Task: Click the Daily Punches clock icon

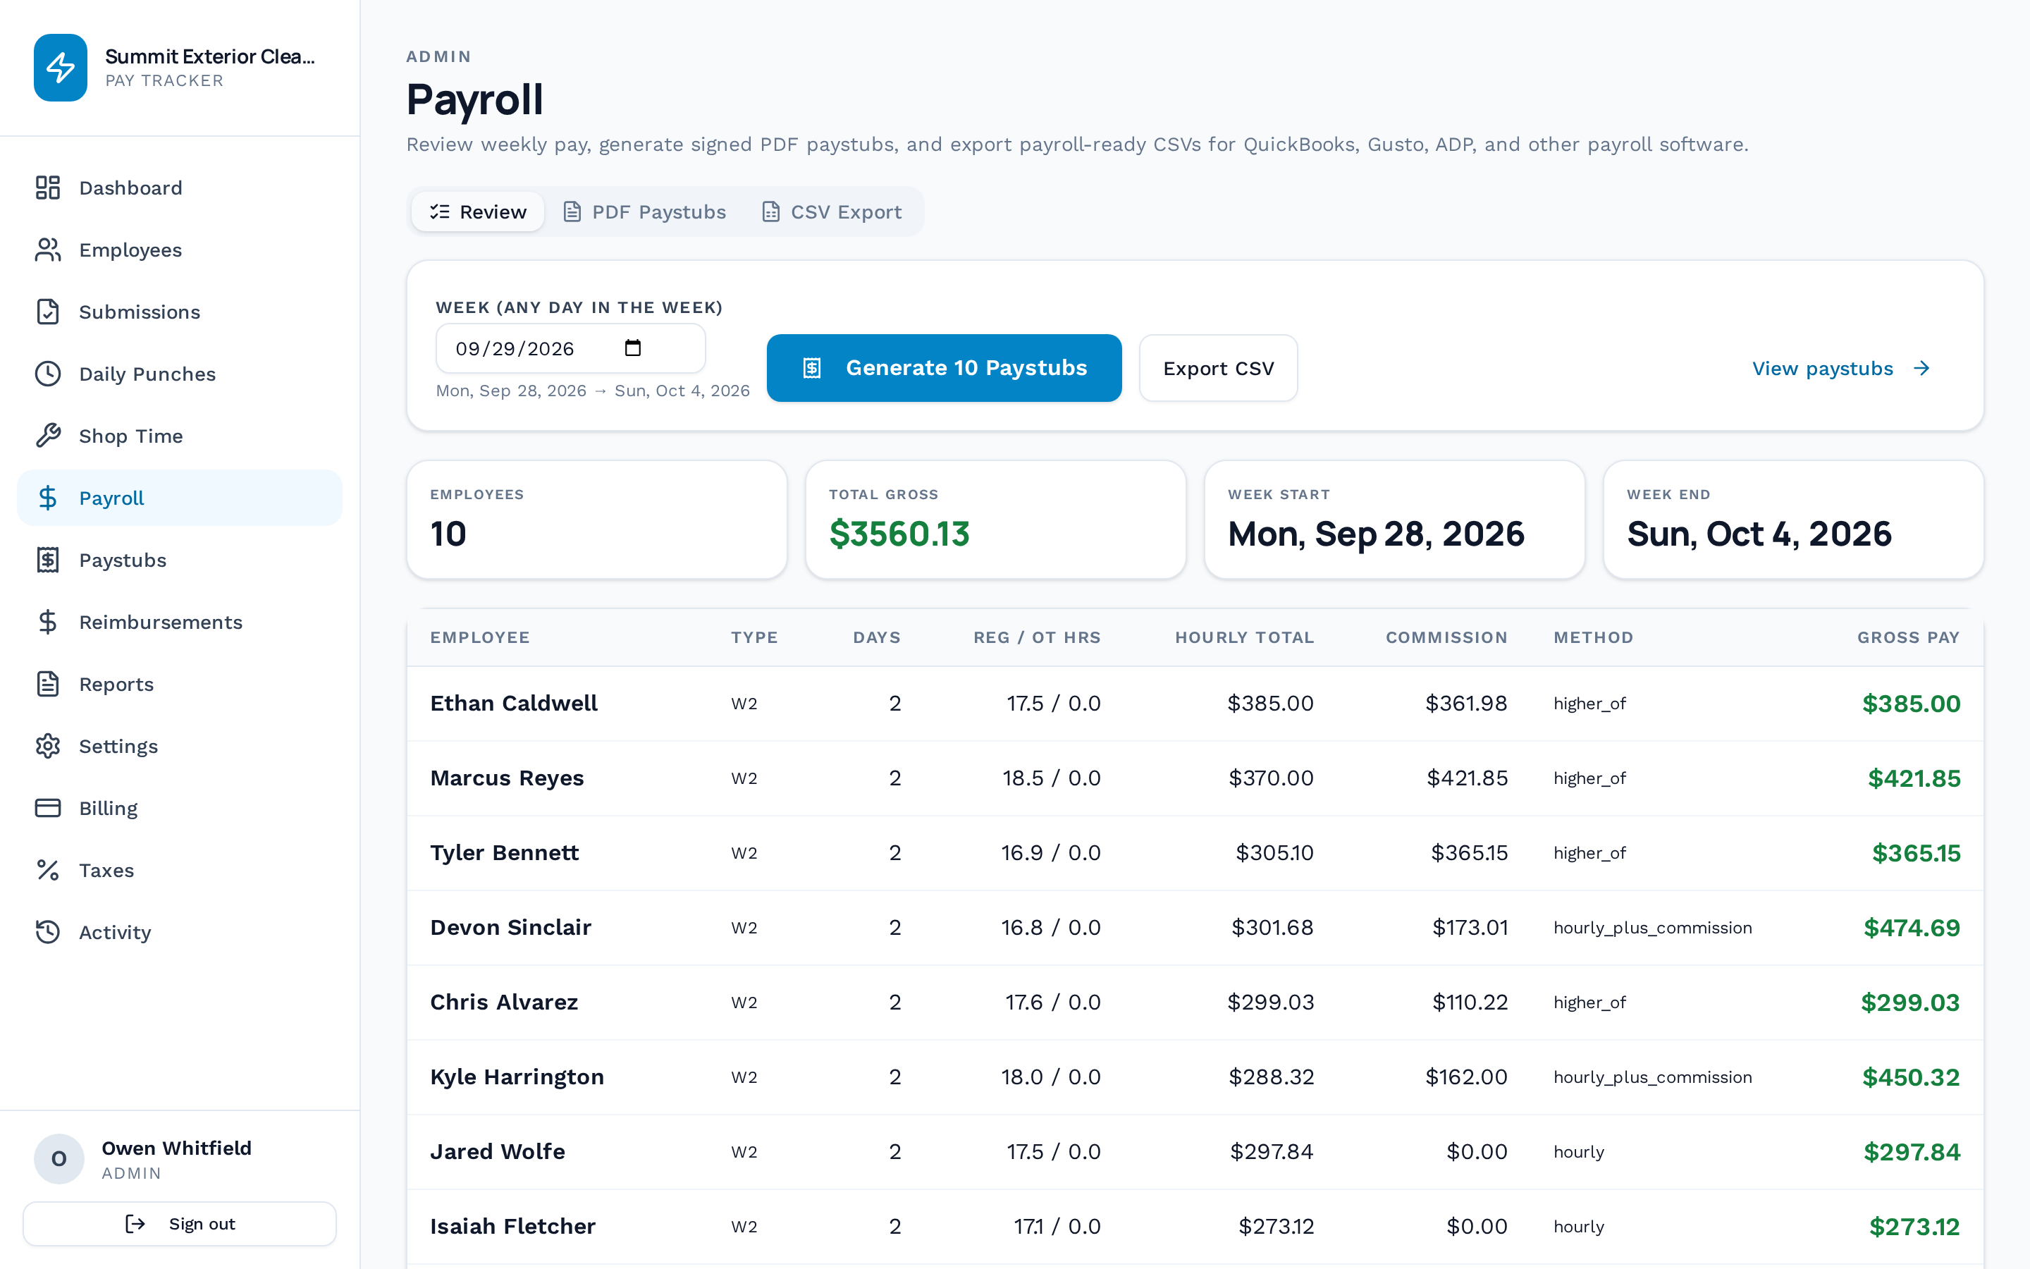Action: pos(48,374)
